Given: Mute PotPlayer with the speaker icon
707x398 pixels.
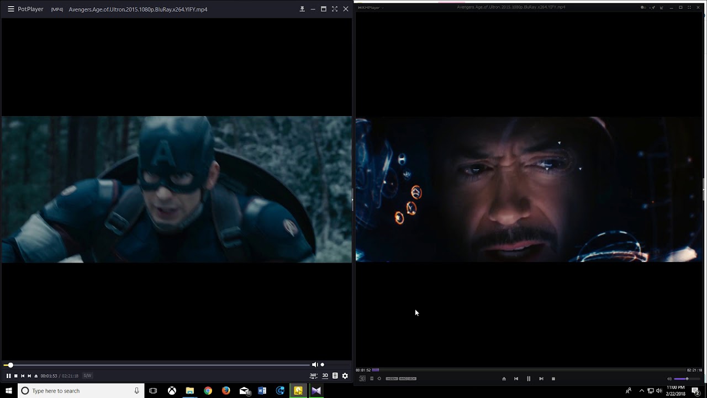Looking at the screenshot, I should pyautogui.click(x=315, y=364).
